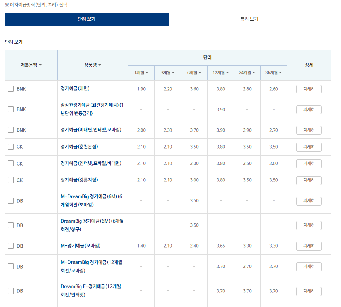341x307 pixels.
Task: Switch to the 복리 보기 tab
Action: (249, 19)
